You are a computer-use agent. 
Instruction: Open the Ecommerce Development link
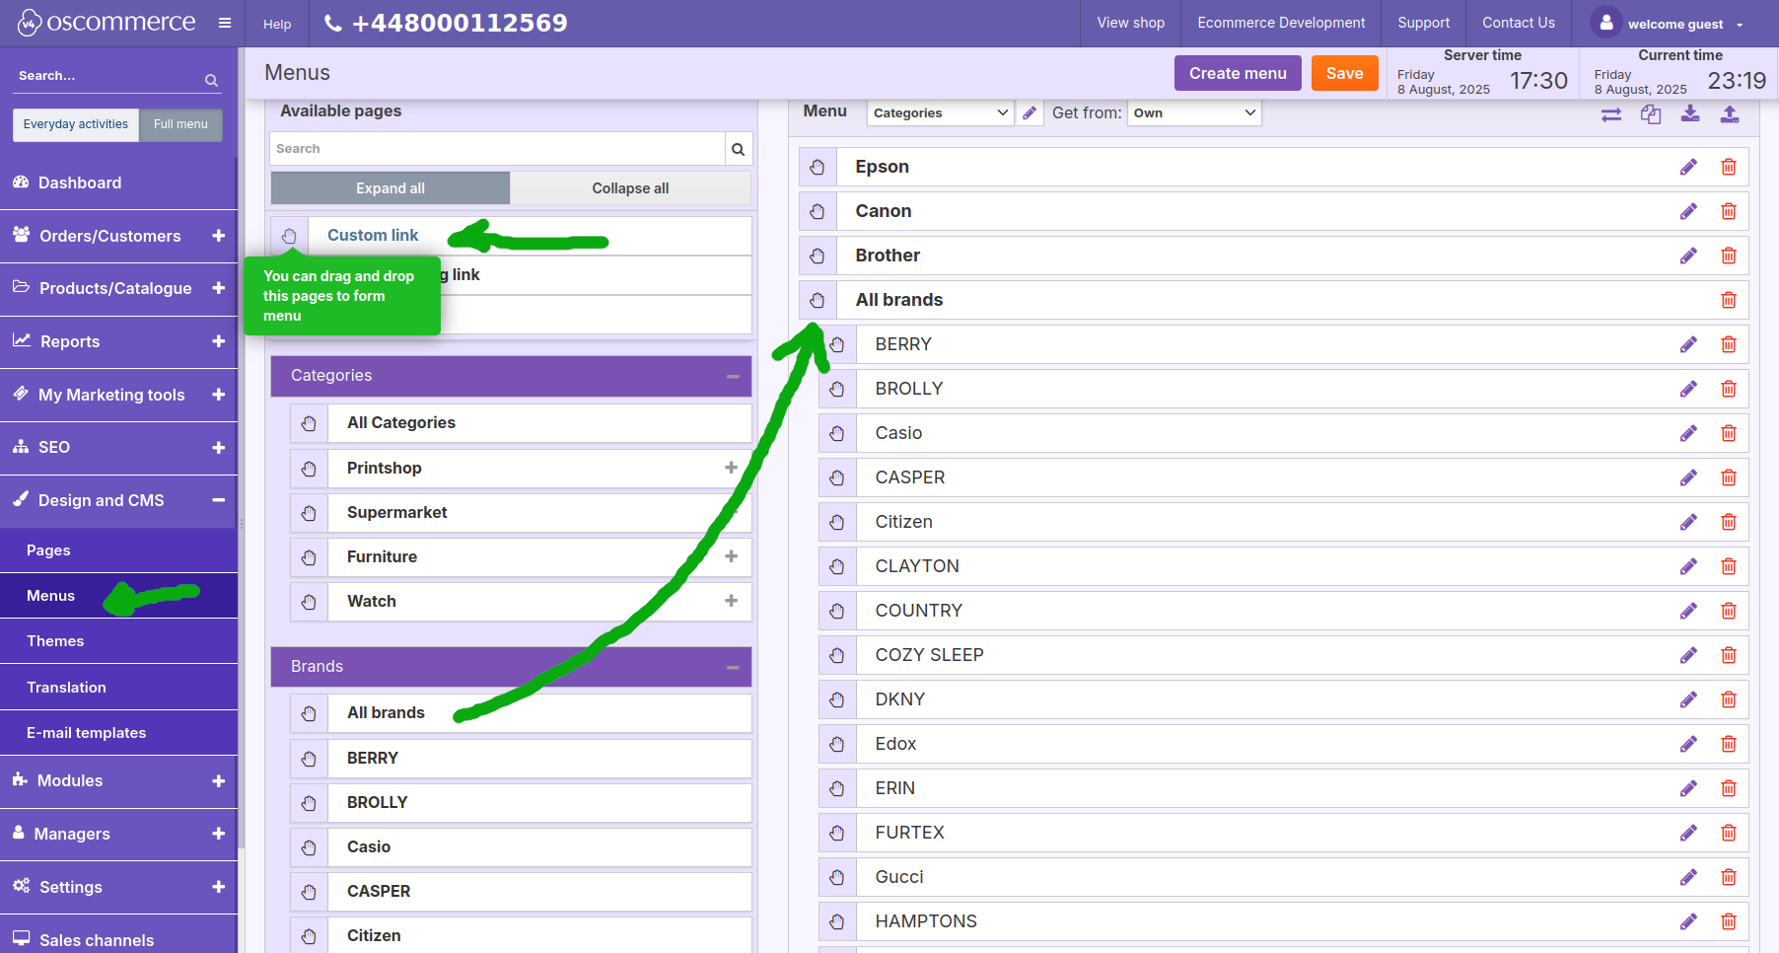tap(1281, 23)
